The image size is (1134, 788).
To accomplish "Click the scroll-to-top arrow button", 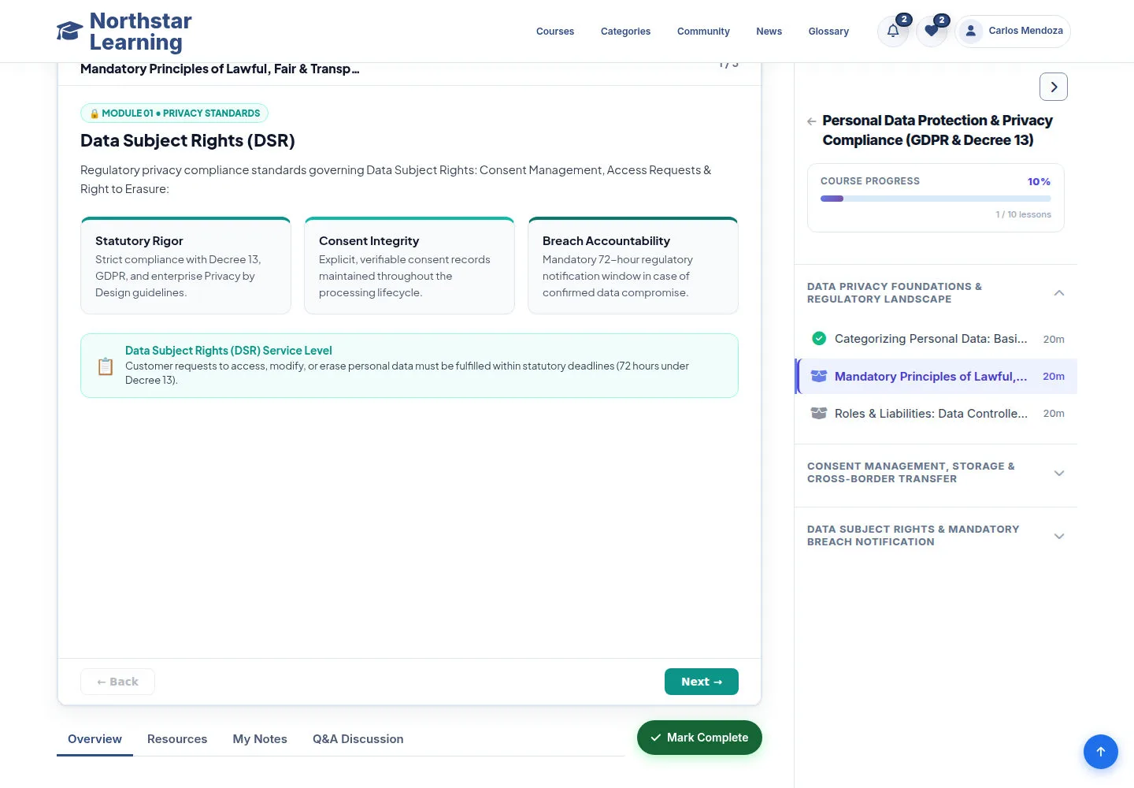I will [x=1101, y=752].
